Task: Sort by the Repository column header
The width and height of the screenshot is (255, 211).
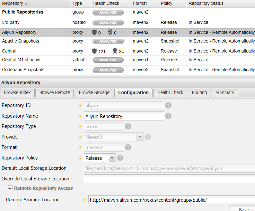Action: coord(35,4)
